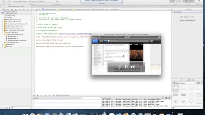Screen dimensions: 205x115
Task: Click the debug area search field
Action: (x=90, y=98)
